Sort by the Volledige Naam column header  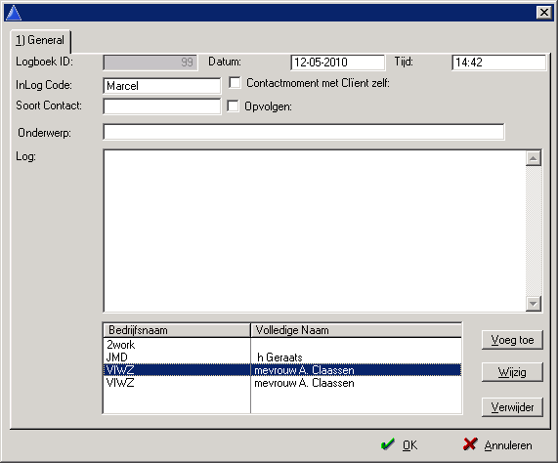coord(356,330)
